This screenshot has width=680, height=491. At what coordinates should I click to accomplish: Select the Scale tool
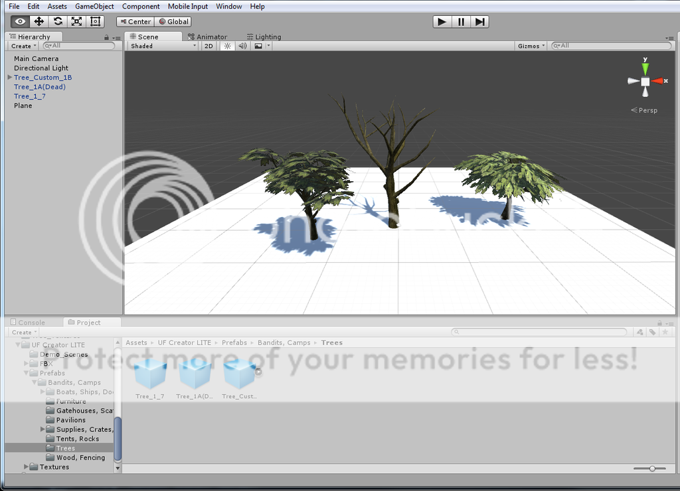click(76, 21)
